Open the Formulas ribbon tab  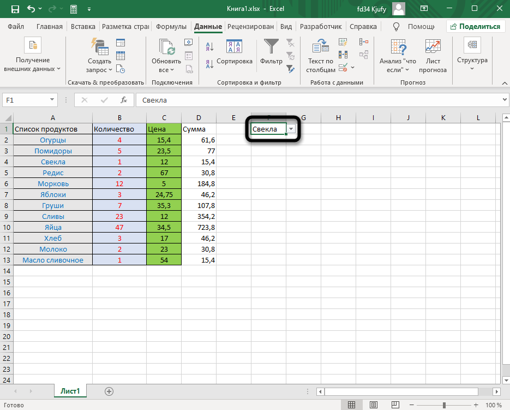tap(171, 26)
